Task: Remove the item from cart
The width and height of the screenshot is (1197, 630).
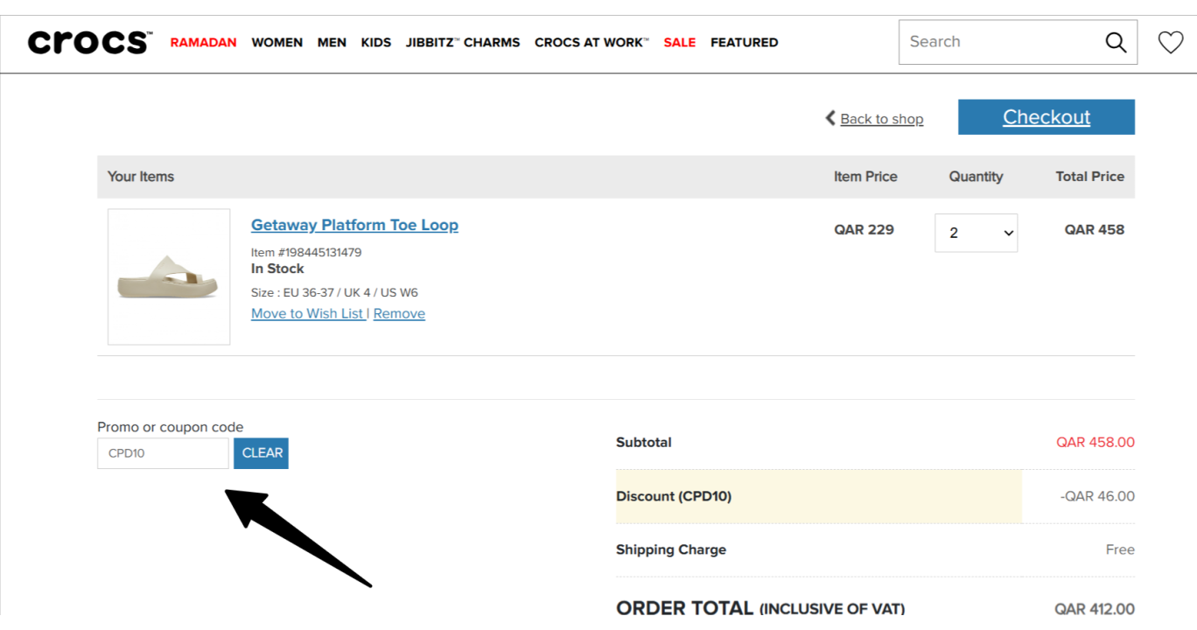Action: pyautogui.click(x=399, y=313)
